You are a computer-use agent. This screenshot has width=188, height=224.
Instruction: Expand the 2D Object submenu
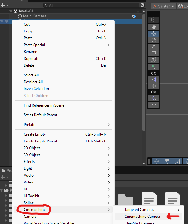[63, 148]
